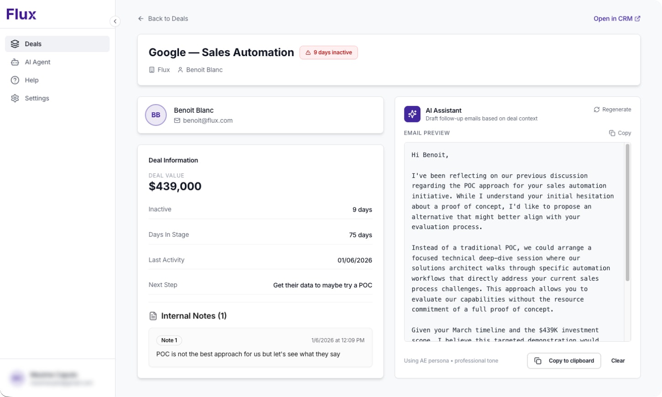
Task: Click the email preview scrollbar
Action: (627, 212)
